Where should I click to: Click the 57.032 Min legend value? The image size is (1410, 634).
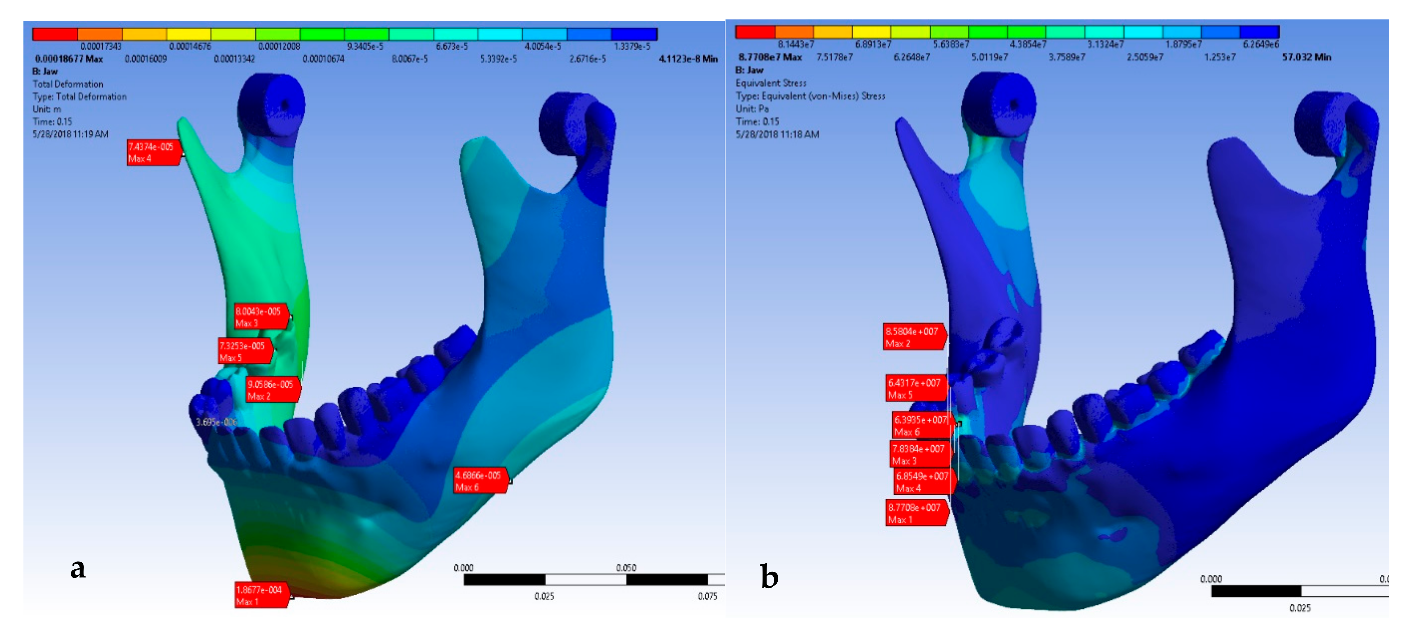tap(1306, 57)
